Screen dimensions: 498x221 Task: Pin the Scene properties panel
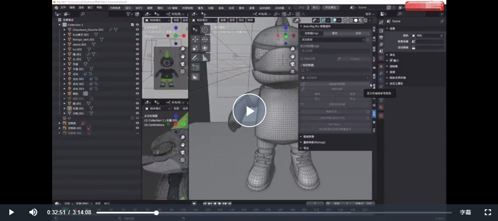coord(442,21)
